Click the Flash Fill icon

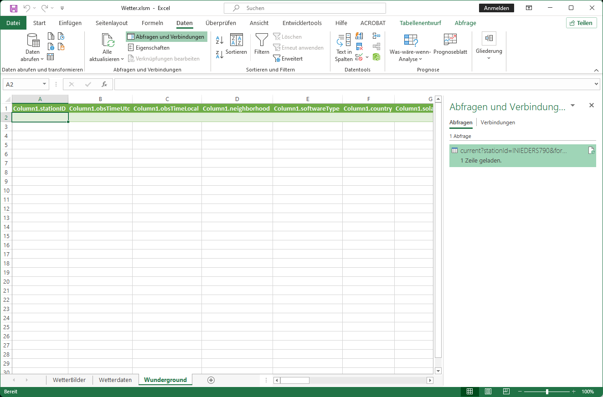pyautogui.click(x=359, y=36)
